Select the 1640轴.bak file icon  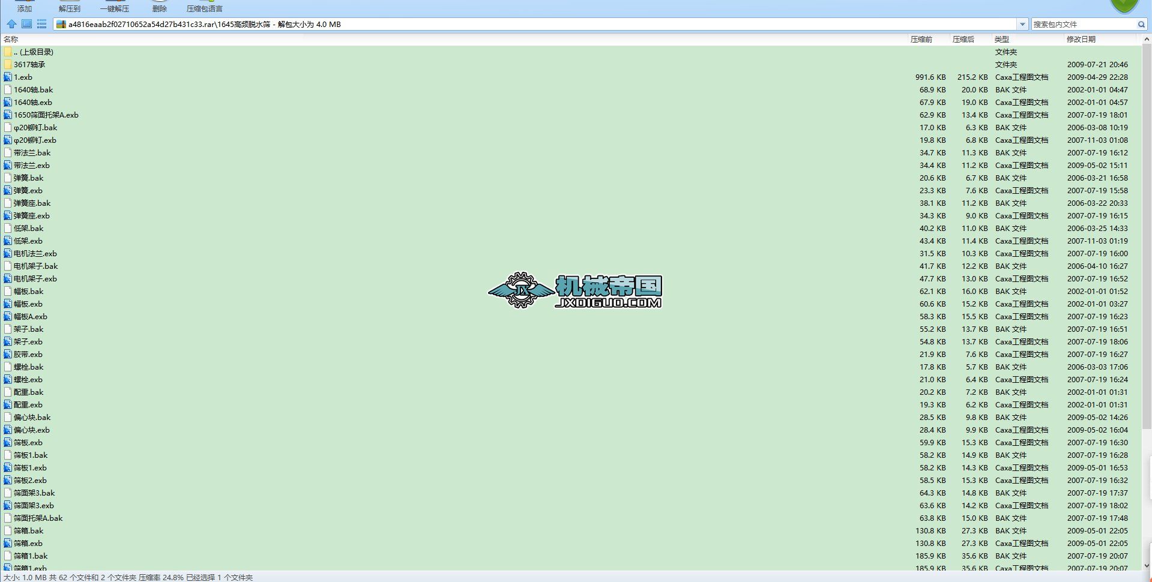coord(8,89)
